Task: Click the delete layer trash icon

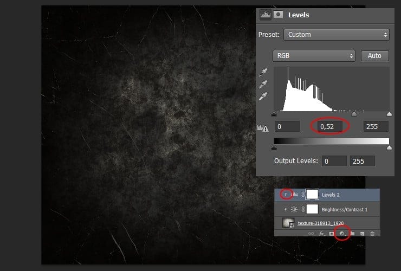Action: click(x=372, y=233)
